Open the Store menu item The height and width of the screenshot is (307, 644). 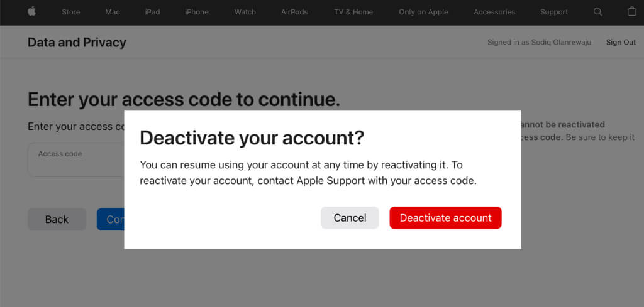point(70,12)
